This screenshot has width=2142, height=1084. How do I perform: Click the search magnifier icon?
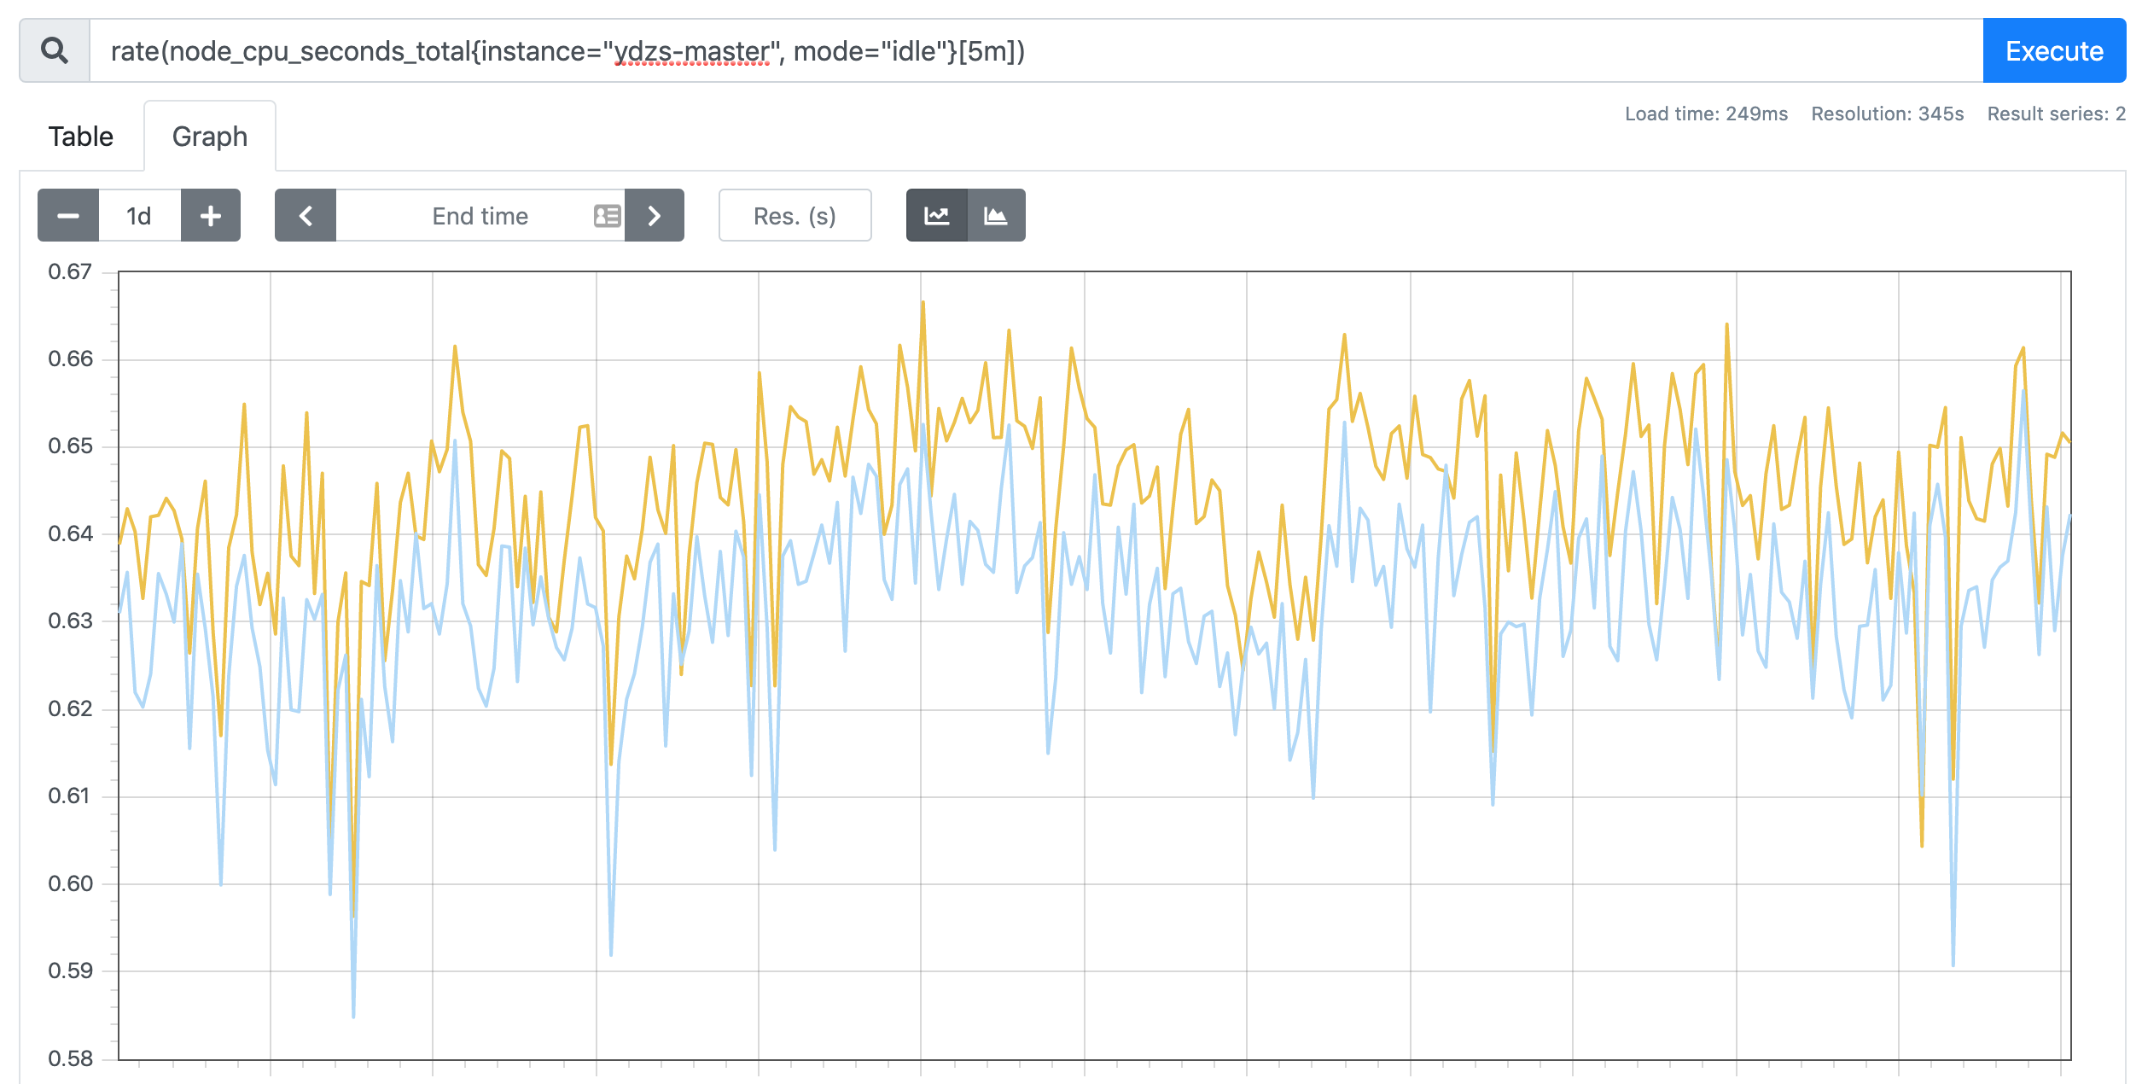click(x=55, y=51)
